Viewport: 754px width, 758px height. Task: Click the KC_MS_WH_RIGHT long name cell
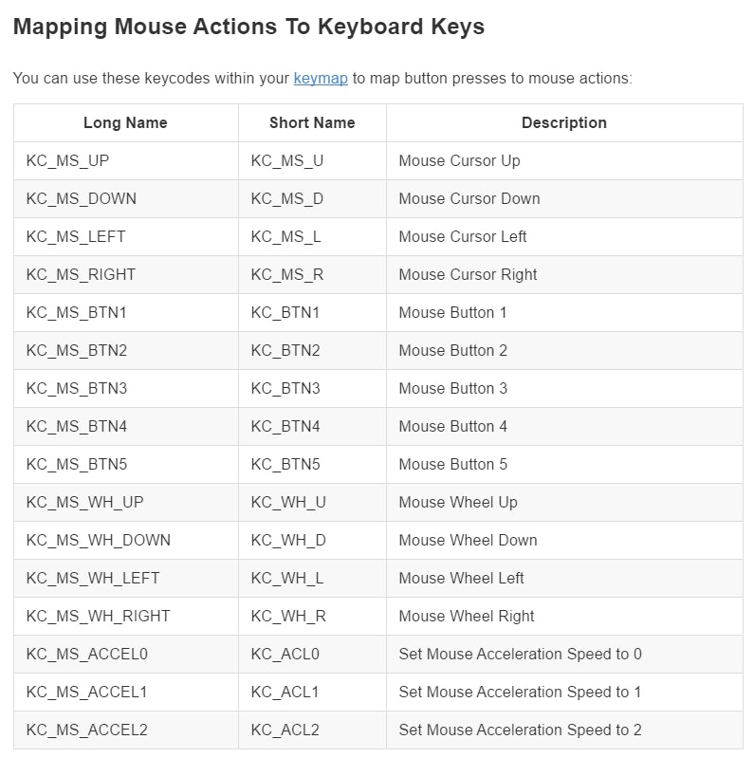[98, 616]
